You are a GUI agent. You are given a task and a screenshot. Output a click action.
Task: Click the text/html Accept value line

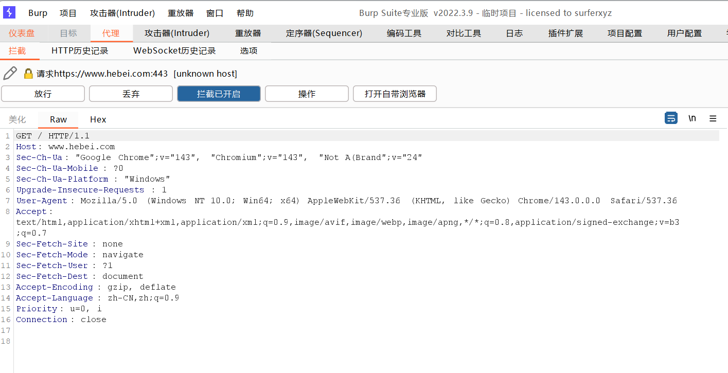(347, 222)
